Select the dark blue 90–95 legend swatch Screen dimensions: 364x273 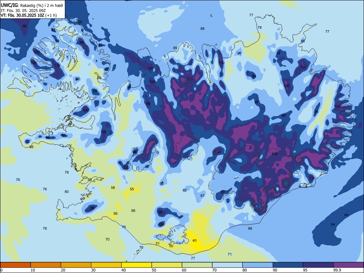(x=288, y=265)
